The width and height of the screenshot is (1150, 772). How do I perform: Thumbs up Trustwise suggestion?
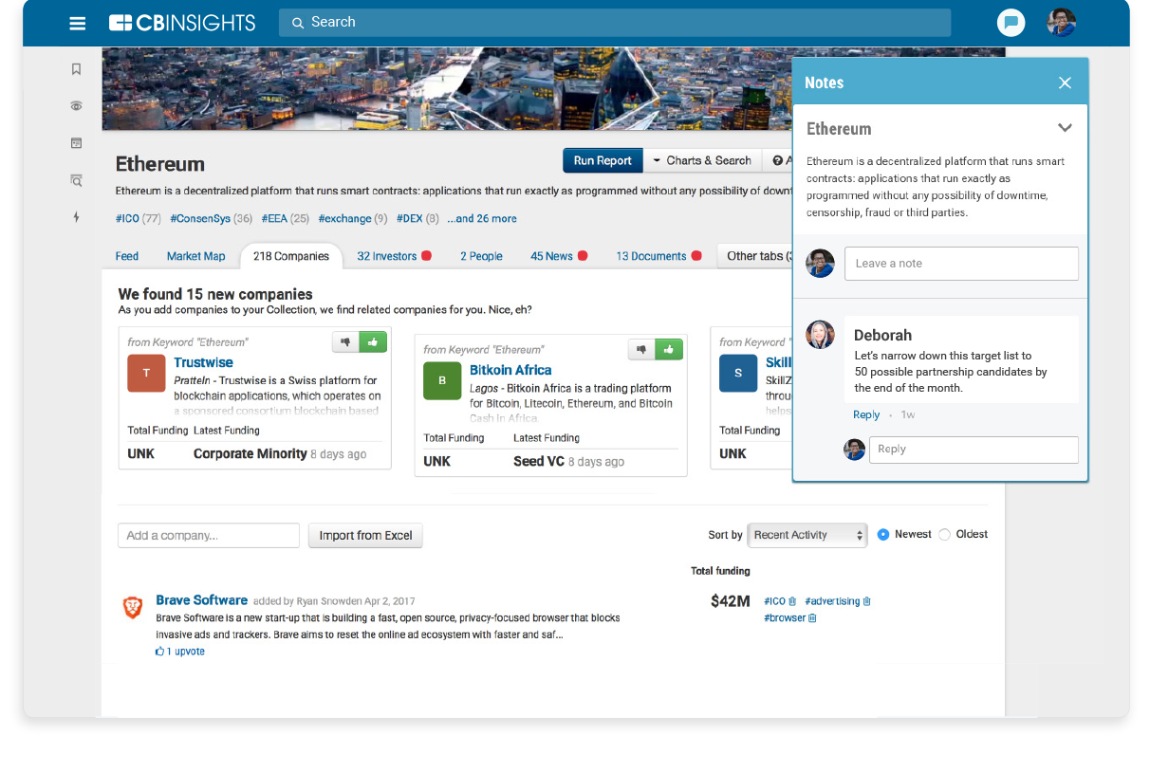pyautogui.click(x=373, y=341)
